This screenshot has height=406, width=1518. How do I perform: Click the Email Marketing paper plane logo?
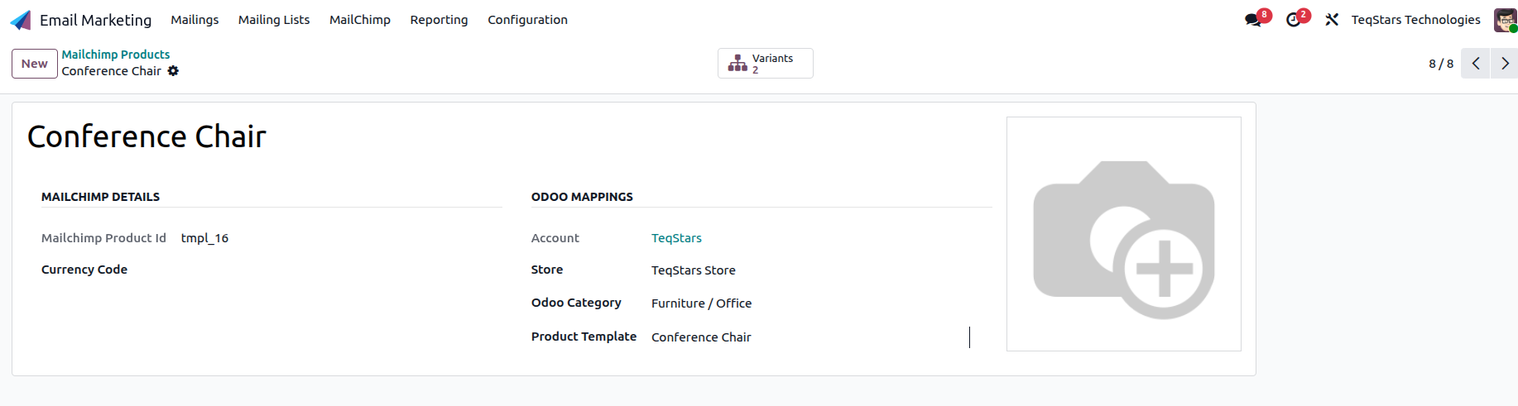[21, 20]
